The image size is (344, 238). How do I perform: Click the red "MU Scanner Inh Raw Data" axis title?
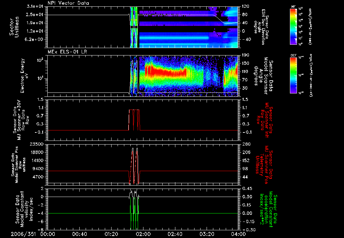point(265,120)
